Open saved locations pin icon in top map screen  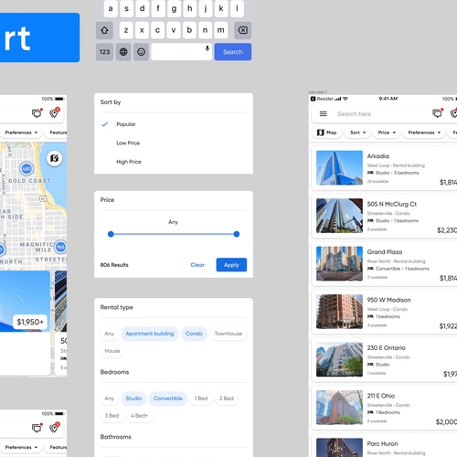click(55, 112)
